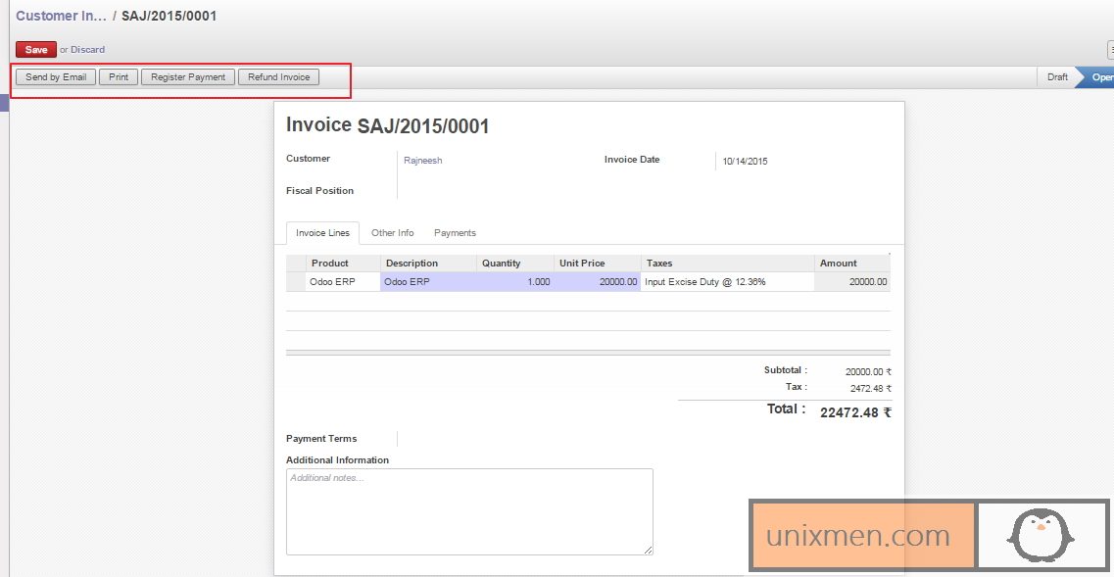Click the Quantity column header
The width and height of the screenshot is (1114, 577).
pyautogui.click(x=515, y=263)
